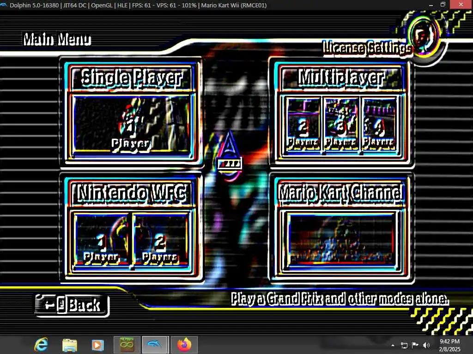Screen dimensions: 473x354
Task: Click the Main Menu title text
Action: click(57, 39)
